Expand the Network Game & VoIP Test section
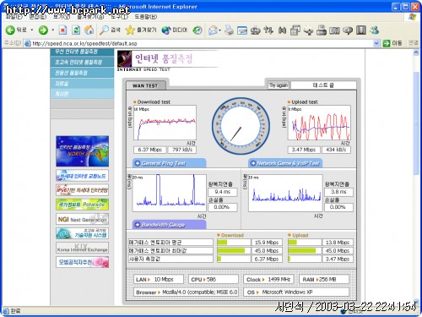The image size is (422, 317). 285,163
